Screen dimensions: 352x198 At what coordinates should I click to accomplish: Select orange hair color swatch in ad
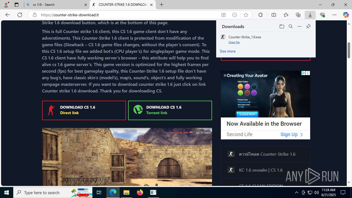[x=240, y=86]
